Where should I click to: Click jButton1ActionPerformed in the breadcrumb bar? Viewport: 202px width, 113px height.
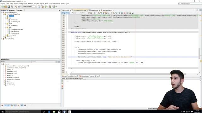pos(88,76)
